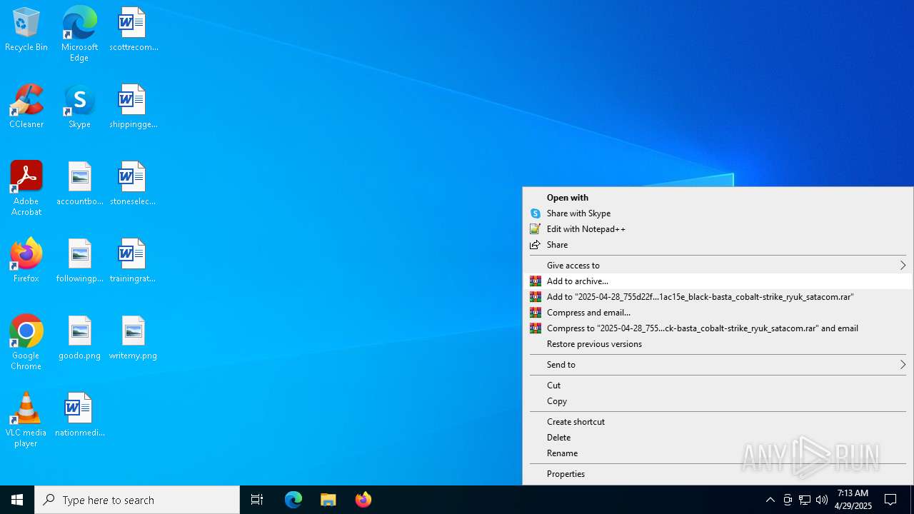Select the stoneselec Word document icon
The width and height of the screenshot is (914, 514).
(x=134, y=183)
